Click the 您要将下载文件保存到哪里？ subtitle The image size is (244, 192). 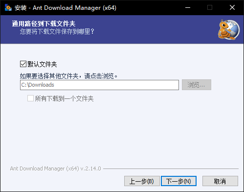click(57, 31)
